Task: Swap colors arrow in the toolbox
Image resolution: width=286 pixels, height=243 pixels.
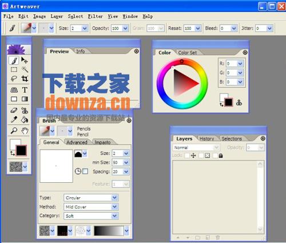Action: point(13,153)
